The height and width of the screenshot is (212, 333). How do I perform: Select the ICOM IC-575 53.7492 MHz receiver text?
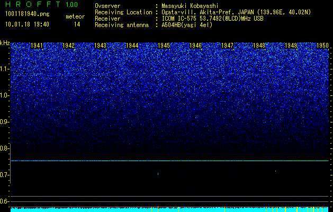pyautogui.click(x=213, y=19)
